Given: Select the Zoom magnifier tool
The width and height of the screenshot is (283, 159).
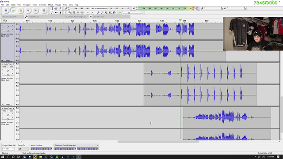Looking at the screenshot, I should (52, 13).
